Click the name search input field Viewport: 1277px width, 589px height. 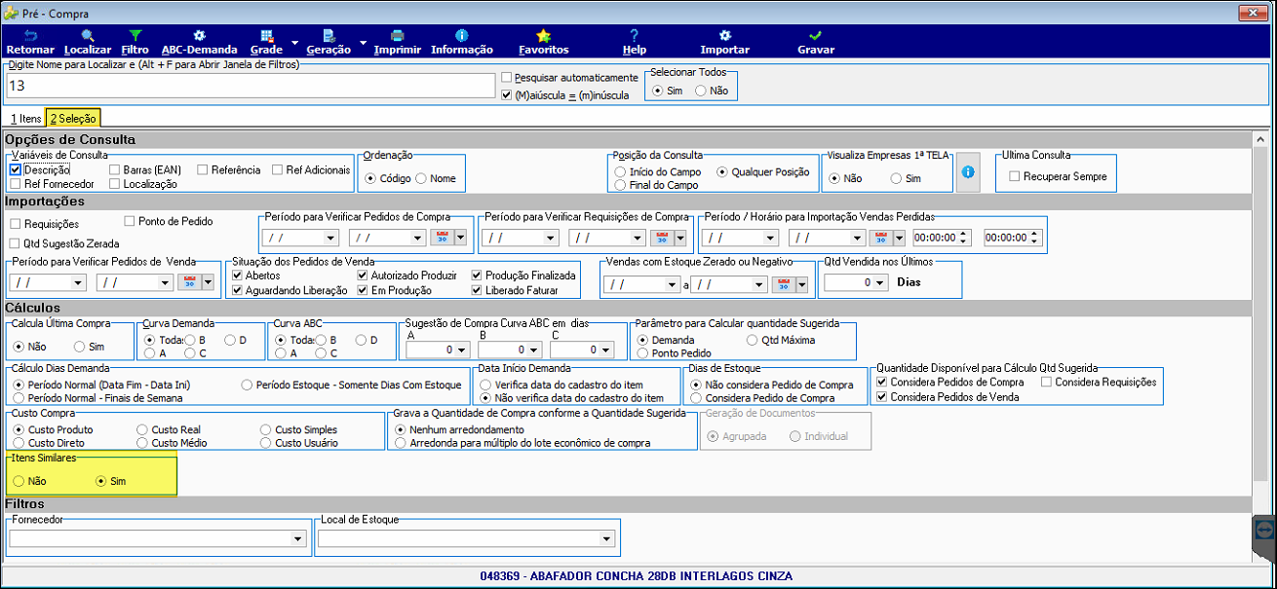click(251, 86)
